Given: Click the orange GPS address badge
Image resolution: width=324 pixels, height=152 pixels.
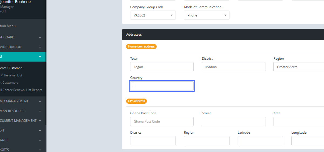Looking at the screenshot, I should pyautogui.click(x=136, y=101).
